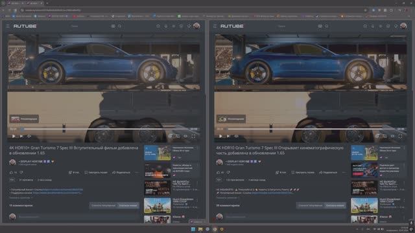Seek on the left player progress bar

pyautogui.click(x=105, y=129)
